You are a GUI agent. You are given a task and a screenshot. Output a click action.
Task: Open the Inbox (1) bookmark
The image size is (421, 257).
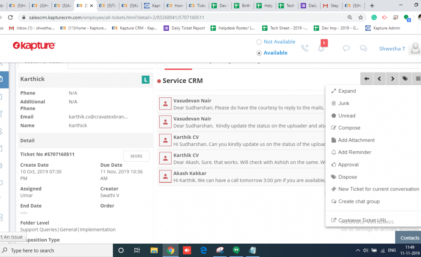(32, 28)
